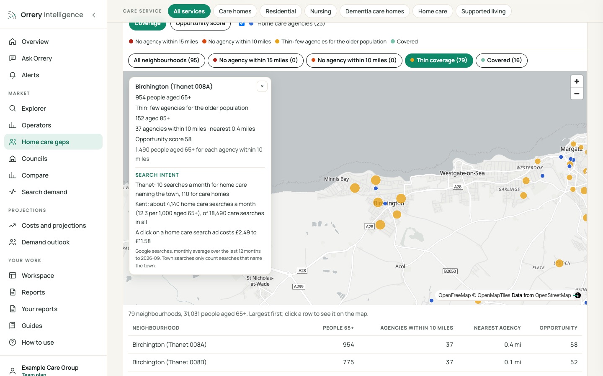
Task: Open How to use help icon
Action: click(13, 343)
